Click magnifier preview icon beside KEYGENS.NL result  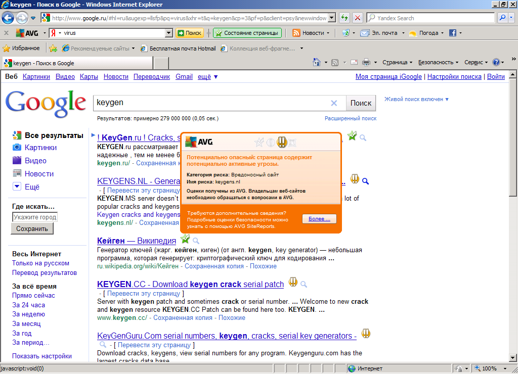click(x=365, y=181)
